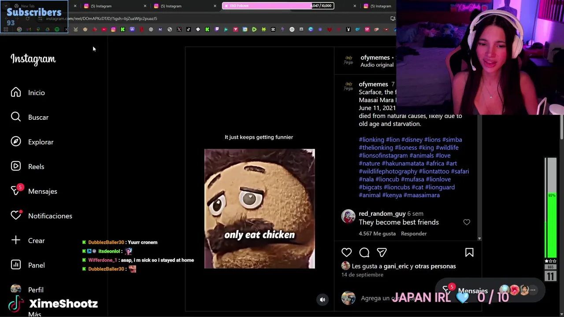Viewport: 564px width, 317px height.
Task: Open Perfil avatar in sidebar
Action: (x=16, y=289)
